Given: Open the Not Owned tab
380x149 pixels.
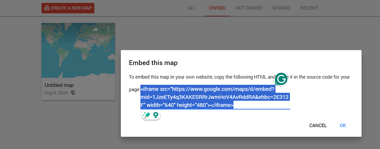Looking at the screenshot, I should point(249,8).
